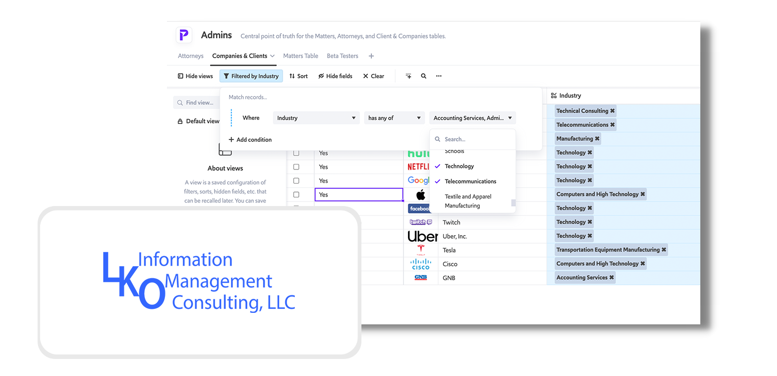The width and height of the screenshot is (777, 376).
Task: Expand the Companies & Clients tab chevron
Action: 272,56
